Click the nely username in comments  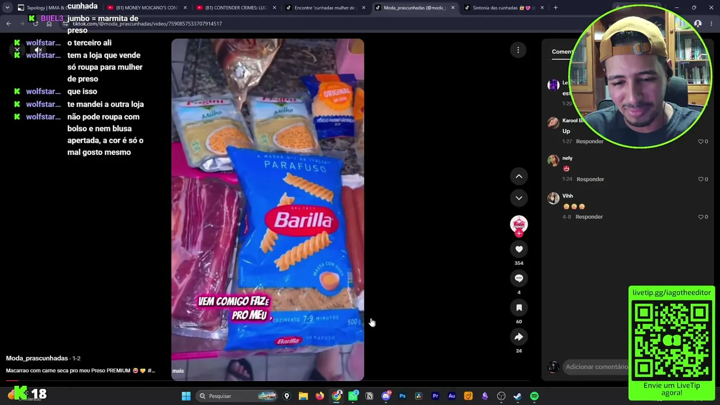(x=568, y=158)
